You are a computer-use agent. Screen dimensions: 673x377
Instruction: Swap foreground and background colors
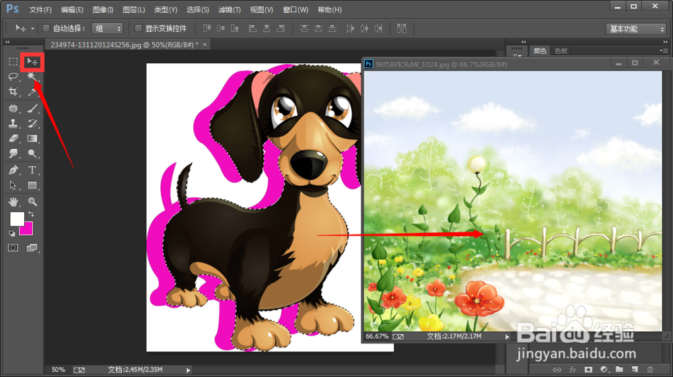pos(31,214)
